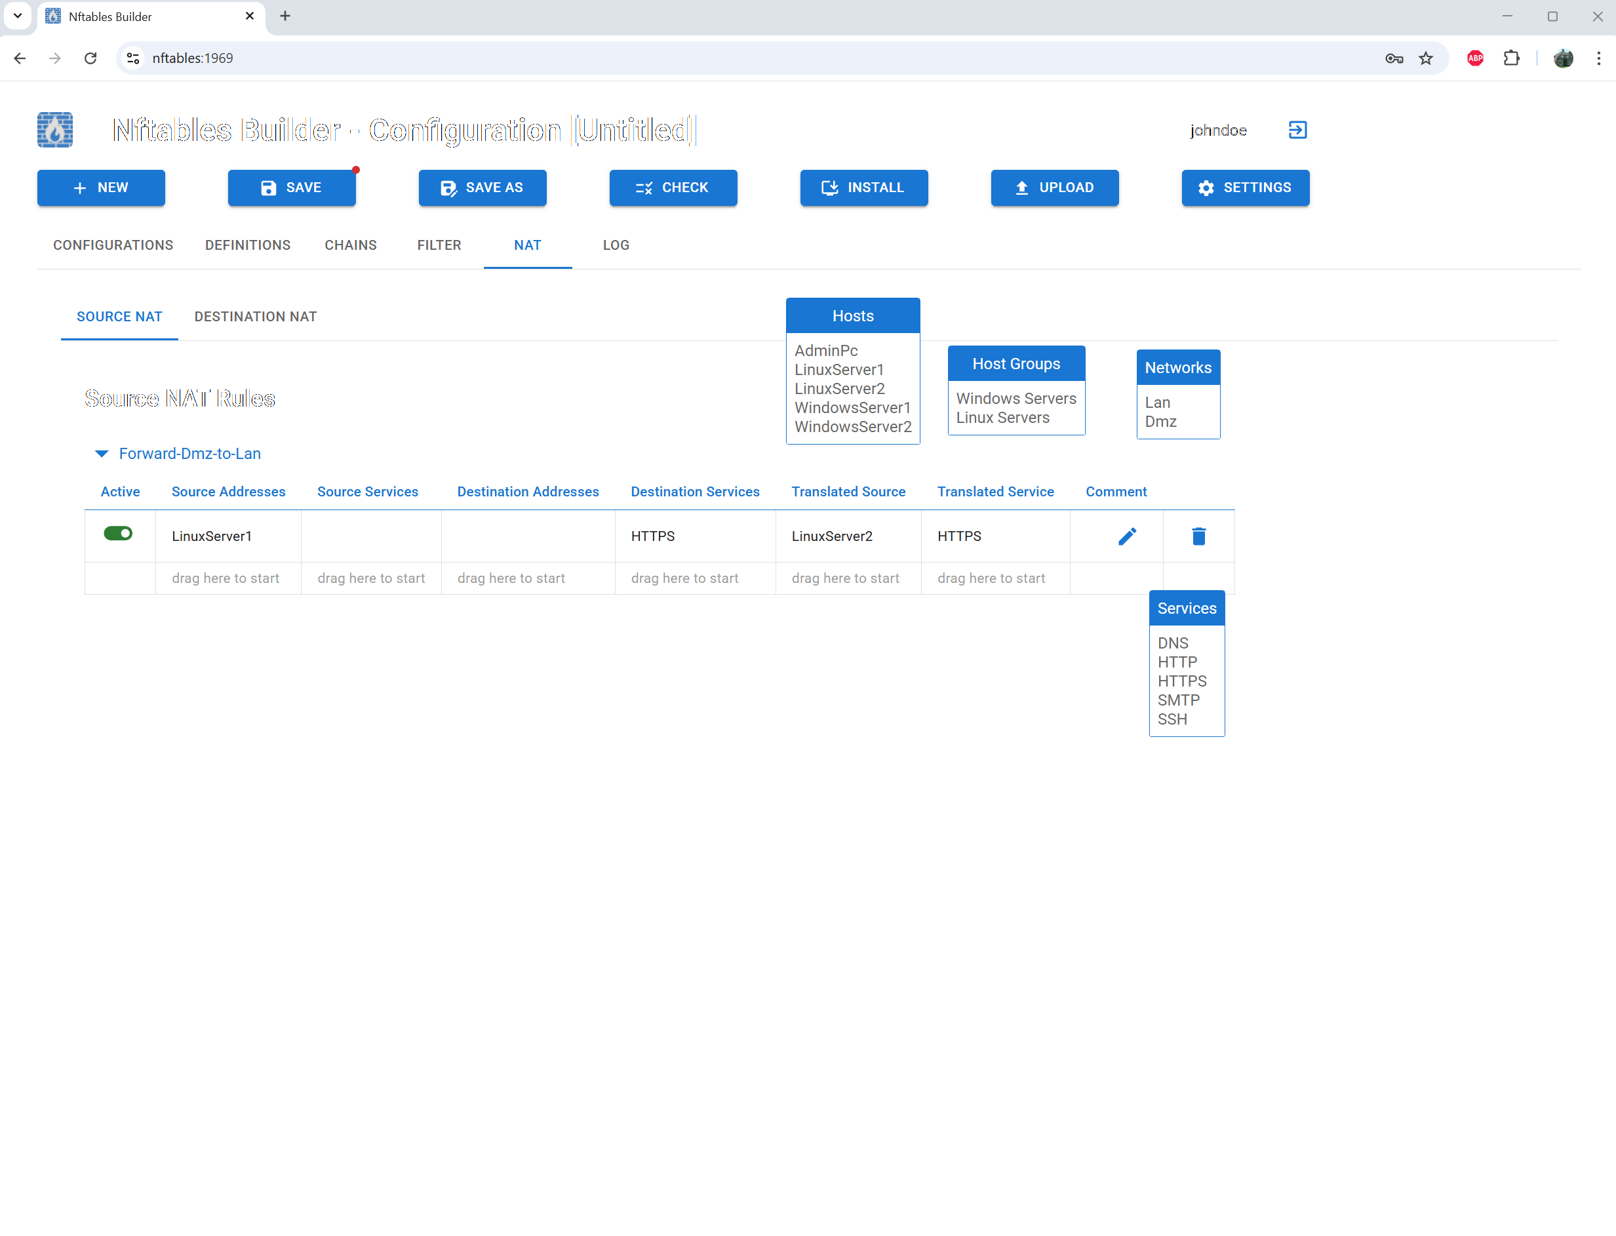Sign out using the logout icon
1616x1236 pixels.
click(x=1297, y=129)
